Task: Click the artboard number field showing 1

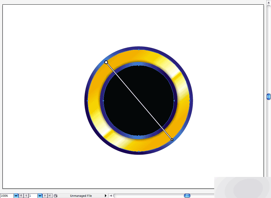Action: 33,196
